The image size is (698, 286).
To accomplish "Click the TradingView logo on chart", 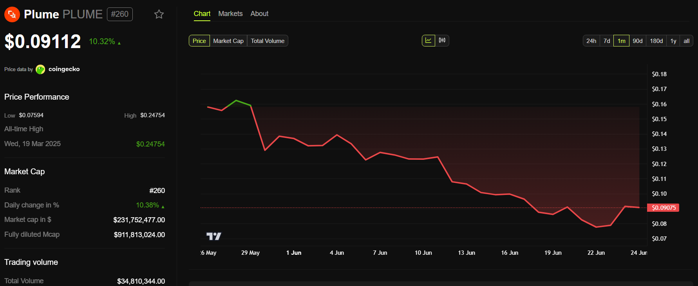I will pos(214,236).
